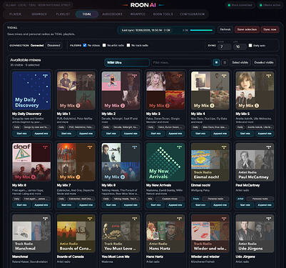The image size is (286, 268).
Task: Open the Wrapped tab
Action: click(x=138, y=14)
